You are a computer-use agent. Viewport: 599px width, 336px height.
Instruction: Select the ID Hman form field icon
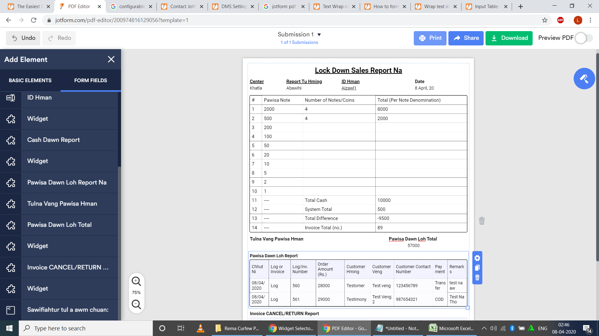point(11,98)
